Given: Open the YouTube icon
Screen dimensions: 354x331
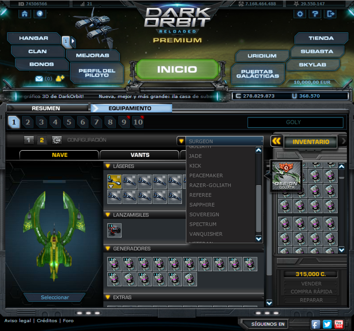Looking at the screenshot, I should tap(339, 324).
